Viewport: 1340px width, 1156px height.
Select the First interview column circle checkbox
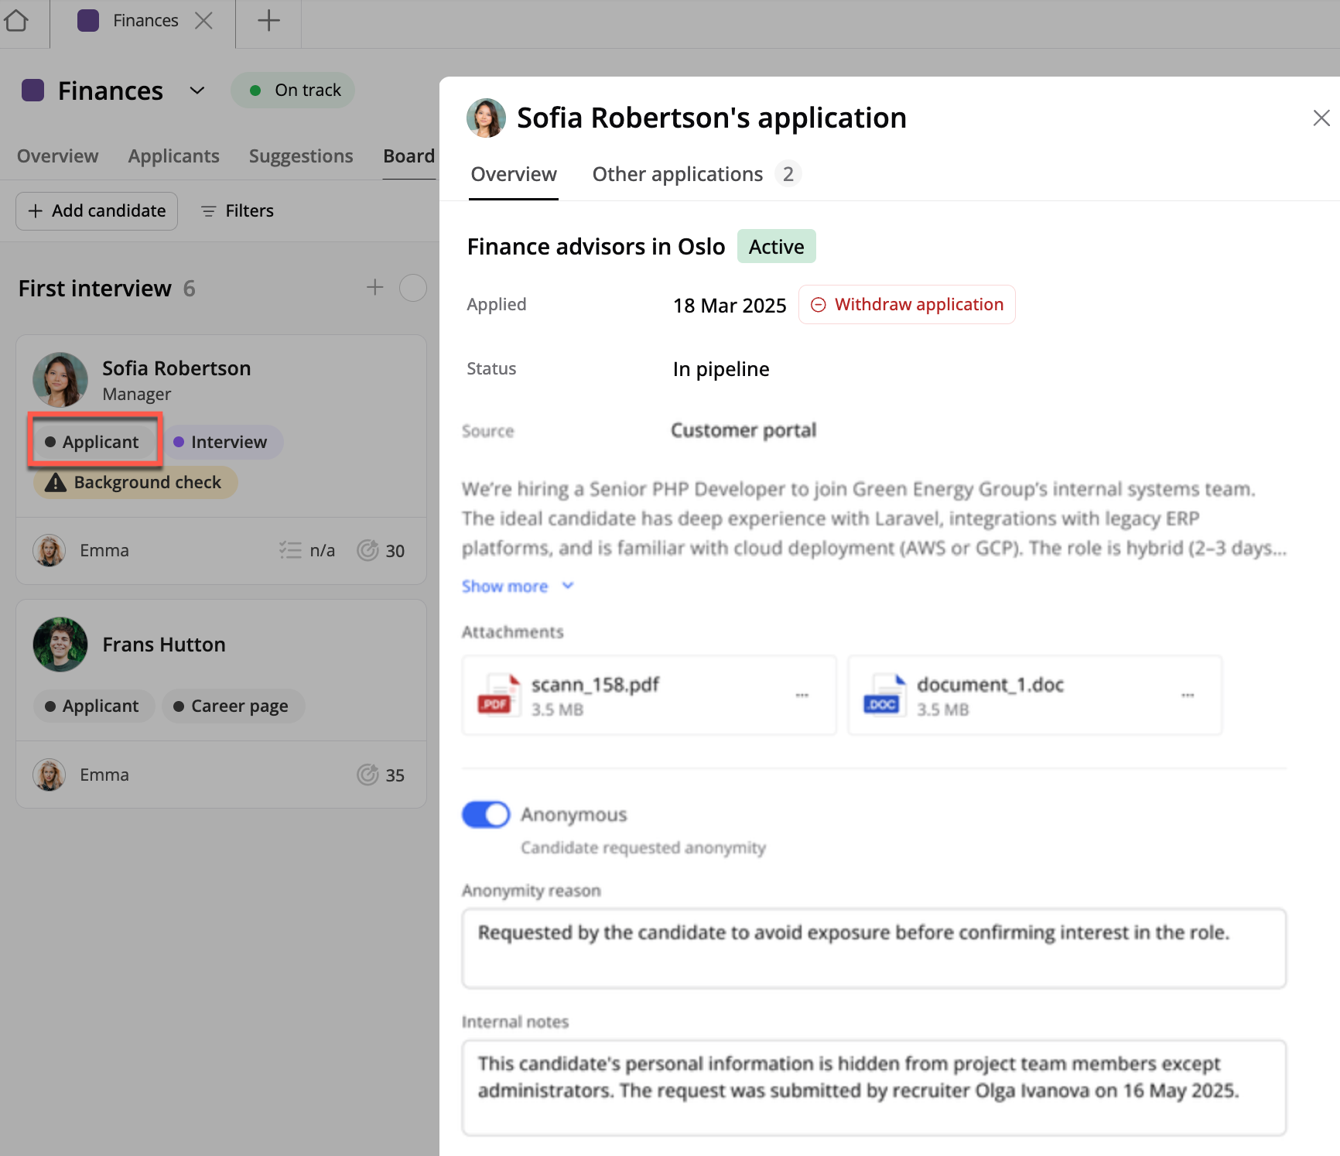tap(412, 288)
